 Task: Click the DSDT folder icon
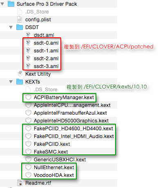[x=20, y=27]
